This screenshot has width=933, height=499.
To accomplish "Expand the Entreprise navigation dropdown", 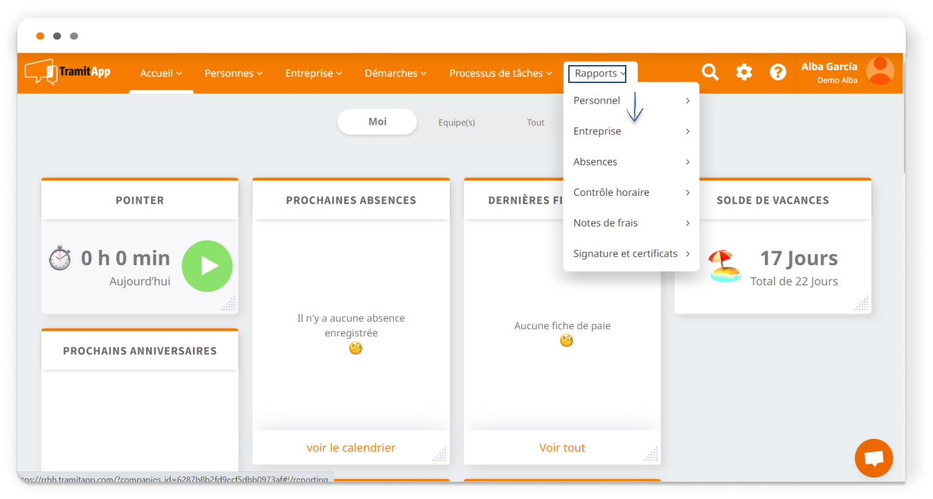I will [314, 73].
